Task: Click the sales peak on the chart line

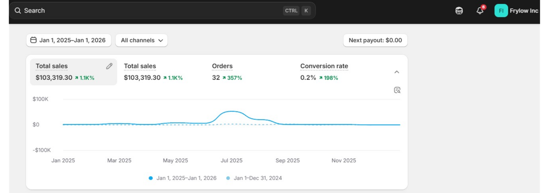Action: [x=232, y=111]
